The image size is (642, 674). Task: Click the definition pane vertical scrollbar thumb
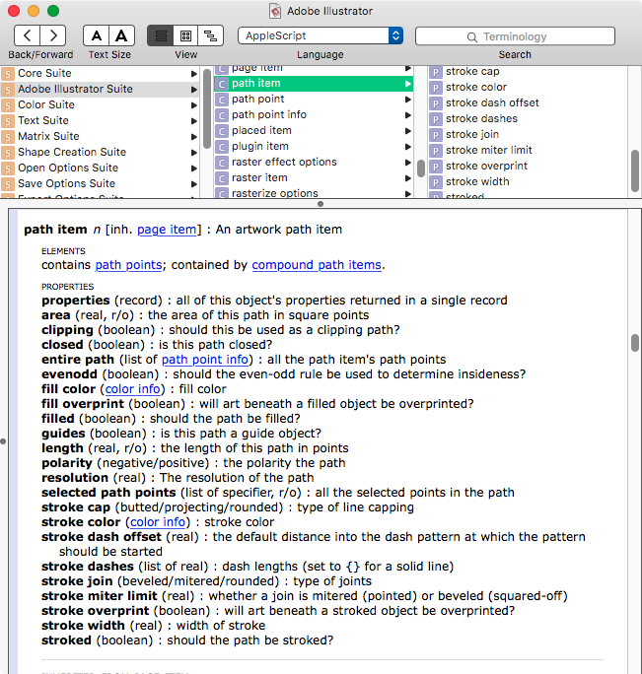(635, 343)
